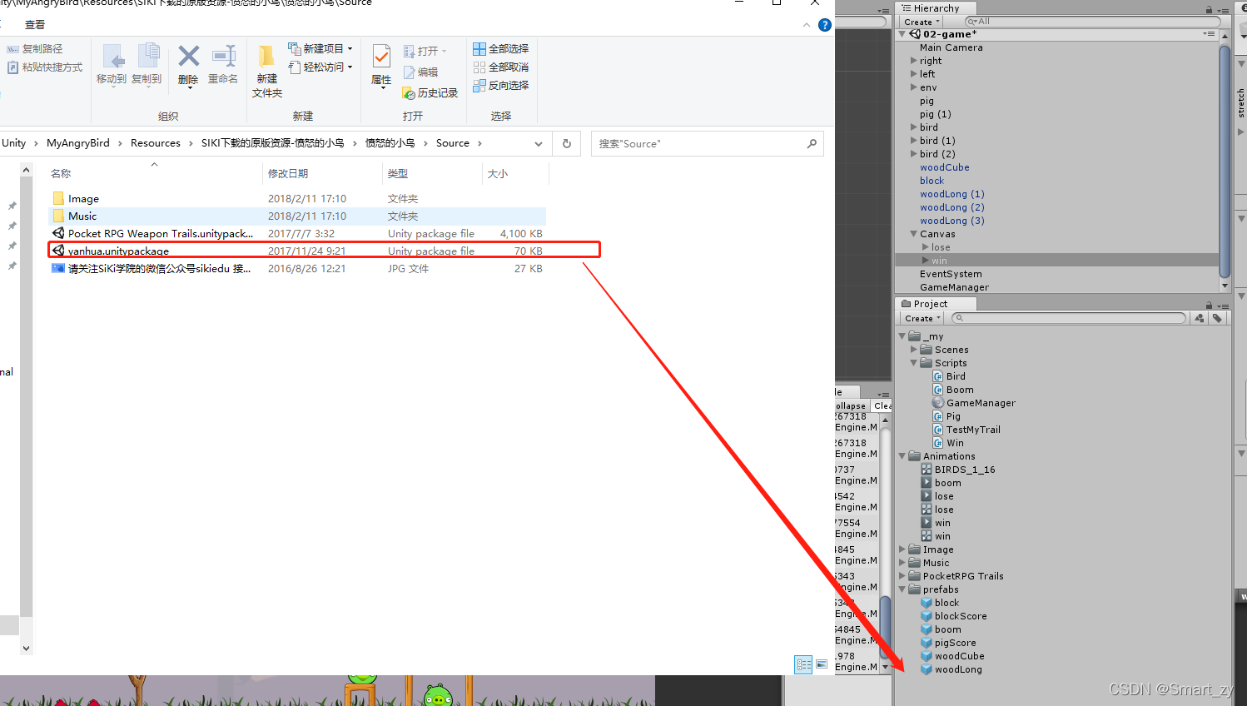1247x706 pixels.
Task: Collapse the Explorer ribbon chevron
Action: pyautogui.click(x=807, y=25)
